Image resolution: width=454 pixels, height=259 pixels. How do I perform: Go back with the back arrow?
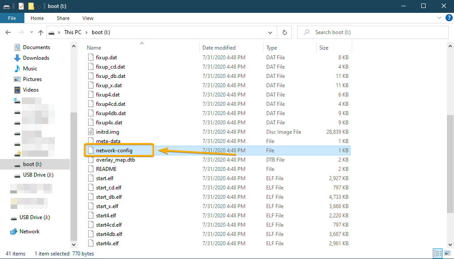tap(8, 32)
